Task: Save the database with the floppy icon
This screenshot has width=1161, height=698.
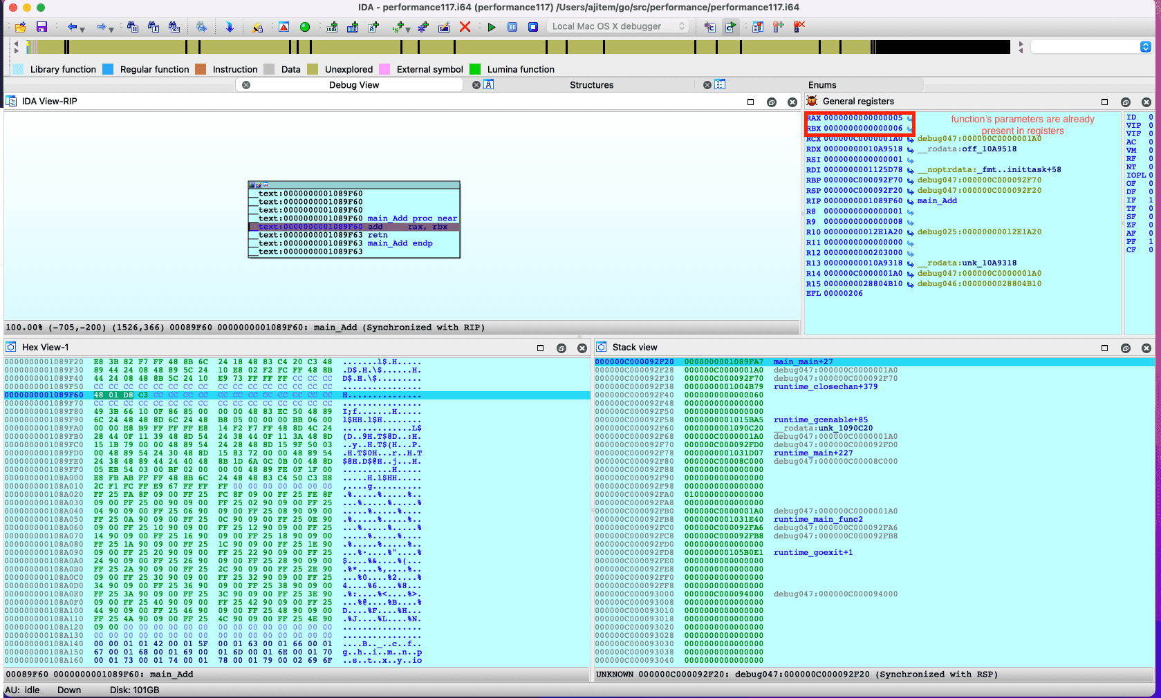Action: (x=41, y=27)
